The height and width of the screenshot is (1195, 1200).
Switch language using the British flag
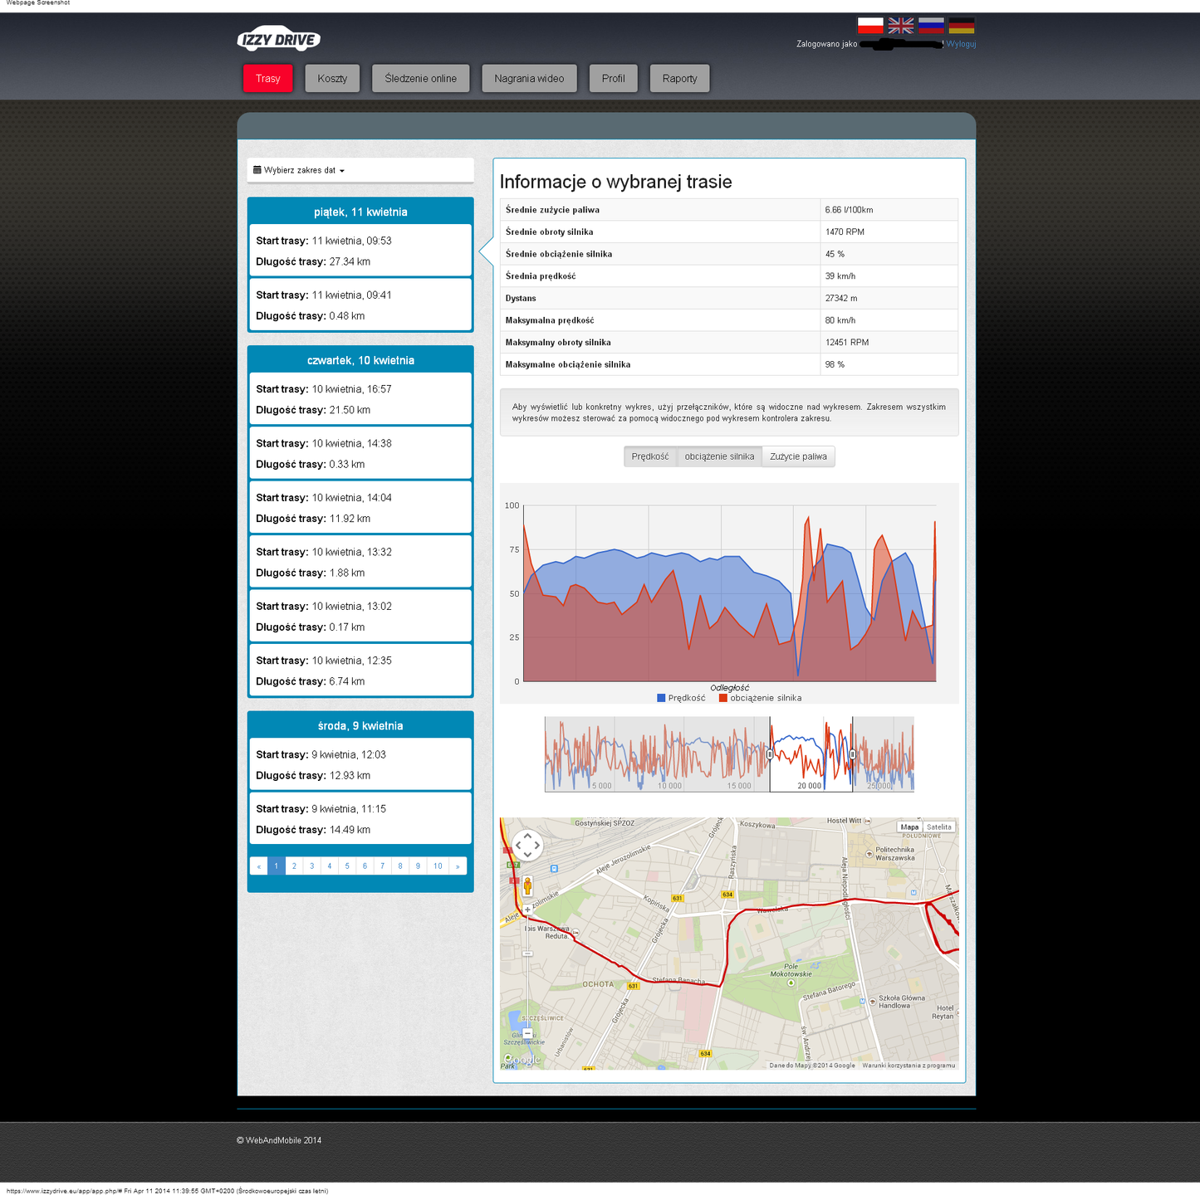[901, 26]
